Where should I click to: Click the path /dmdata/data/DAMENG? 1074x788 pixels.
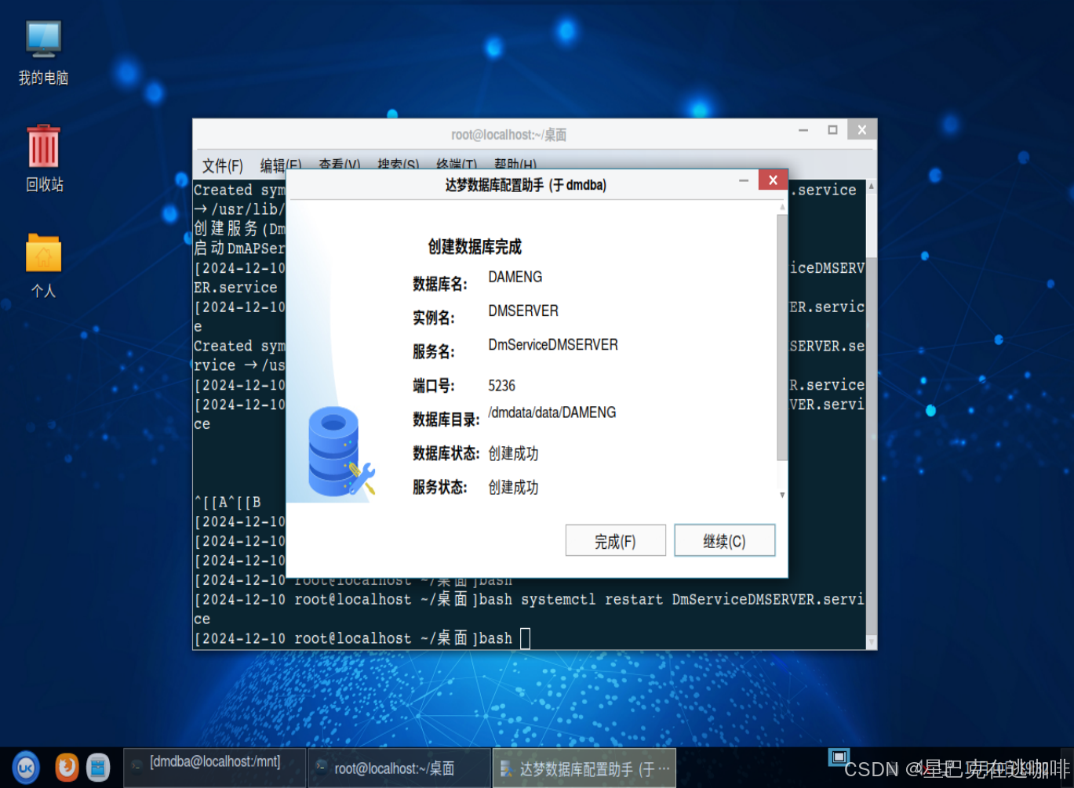tap(552, 412)
